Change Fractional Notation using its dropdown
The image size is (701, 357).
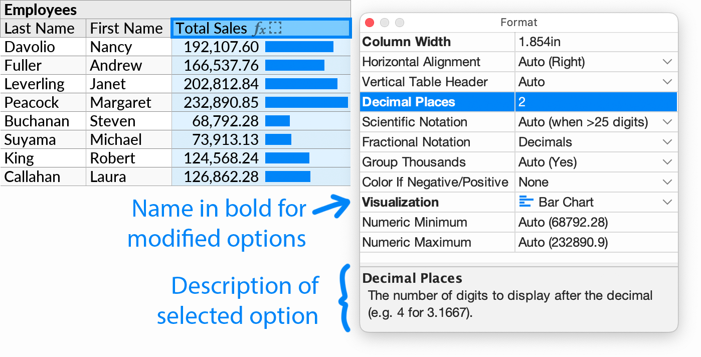667,142
